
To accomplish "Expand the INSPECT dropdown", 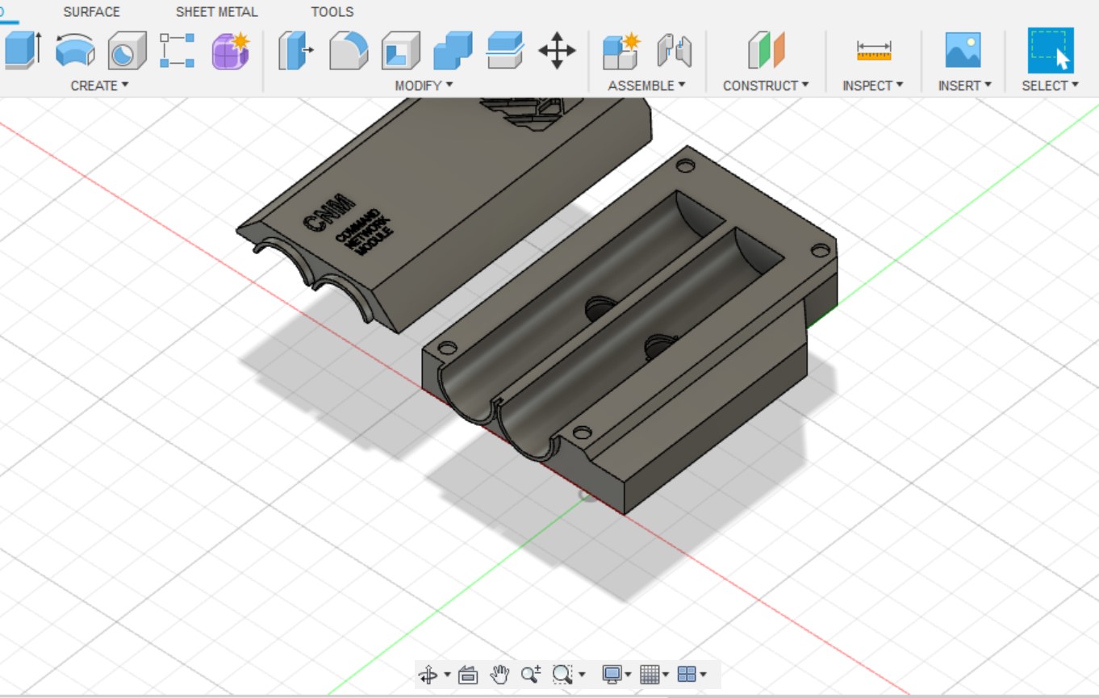I will [x=873, y=86].
